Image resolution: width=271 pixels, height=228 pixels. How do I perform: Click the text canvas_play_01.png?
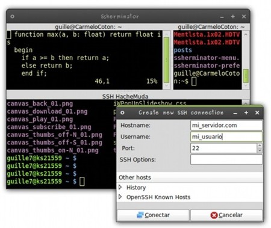(40, 119)
